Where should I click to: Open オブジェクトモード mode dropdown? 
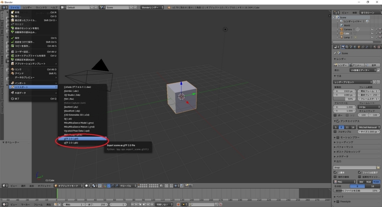[69, 186]
